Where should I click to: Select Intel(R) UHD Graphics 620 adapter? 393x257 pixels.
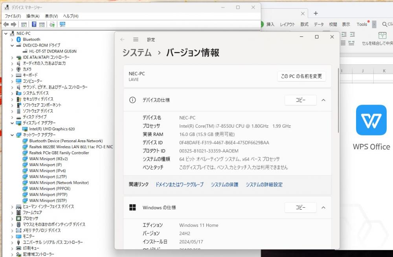click(x=52, y=129)
